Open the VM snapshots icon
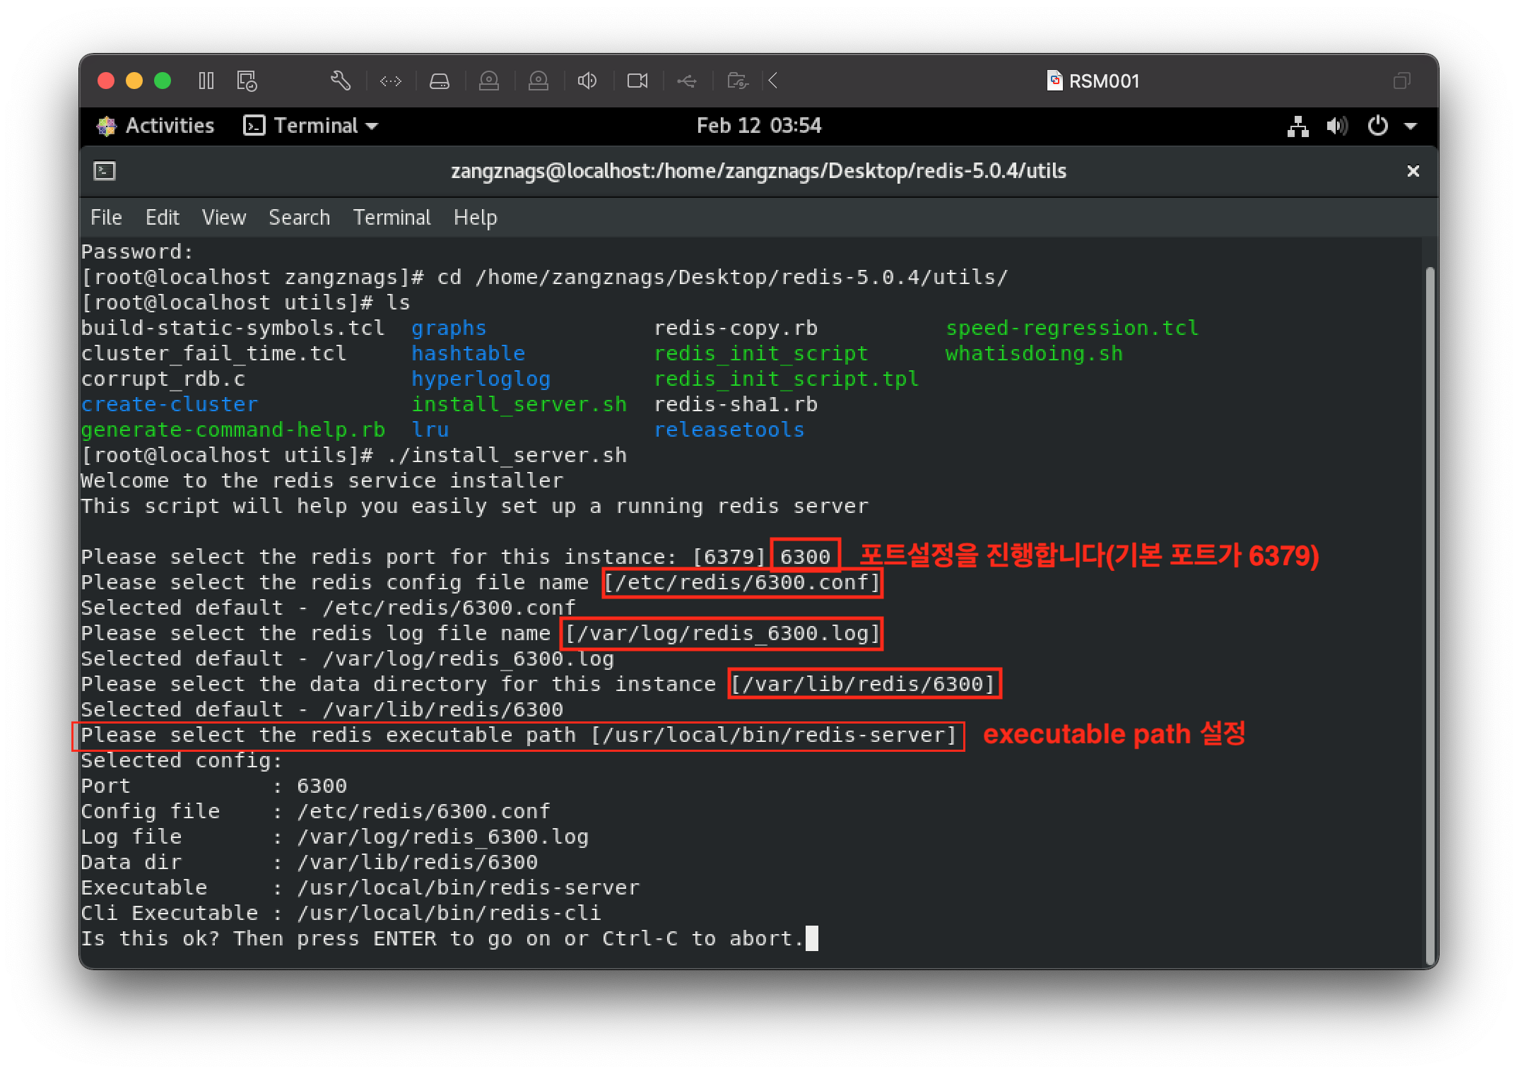 click(247, 81)
